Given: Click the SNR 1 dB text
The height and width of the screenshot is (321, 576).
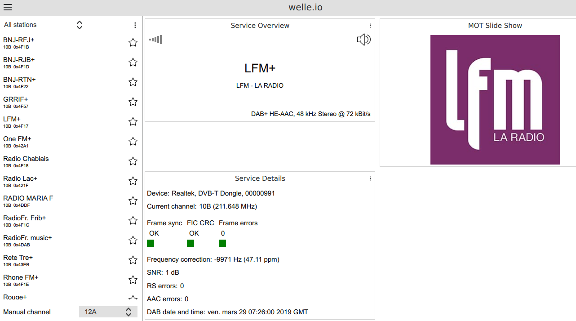Looking at the screenshot, I should (x=163, y=272).
